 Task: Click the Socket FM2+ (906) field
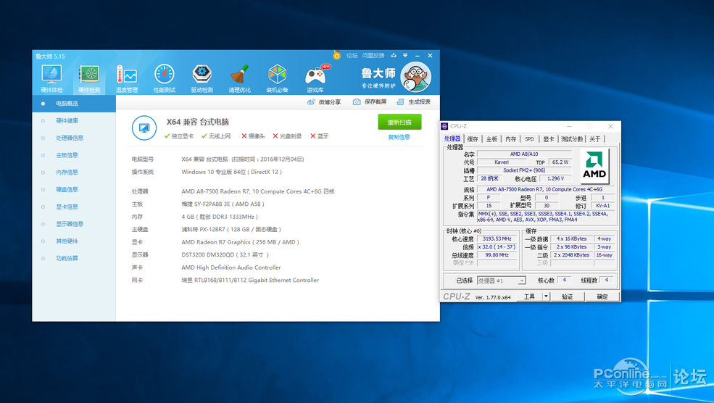pos(524,170)
